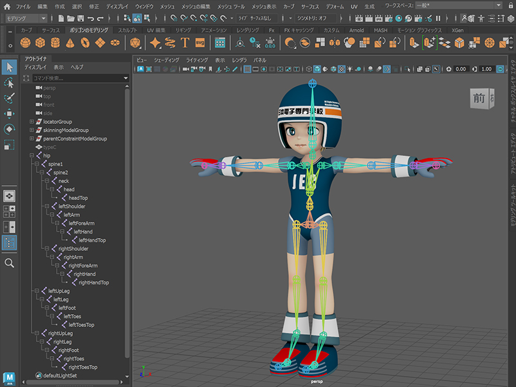Open the search tool in left sidebar
Image resolution: width=516 pixels, height=387 pixels.
[x=10, y=263]
